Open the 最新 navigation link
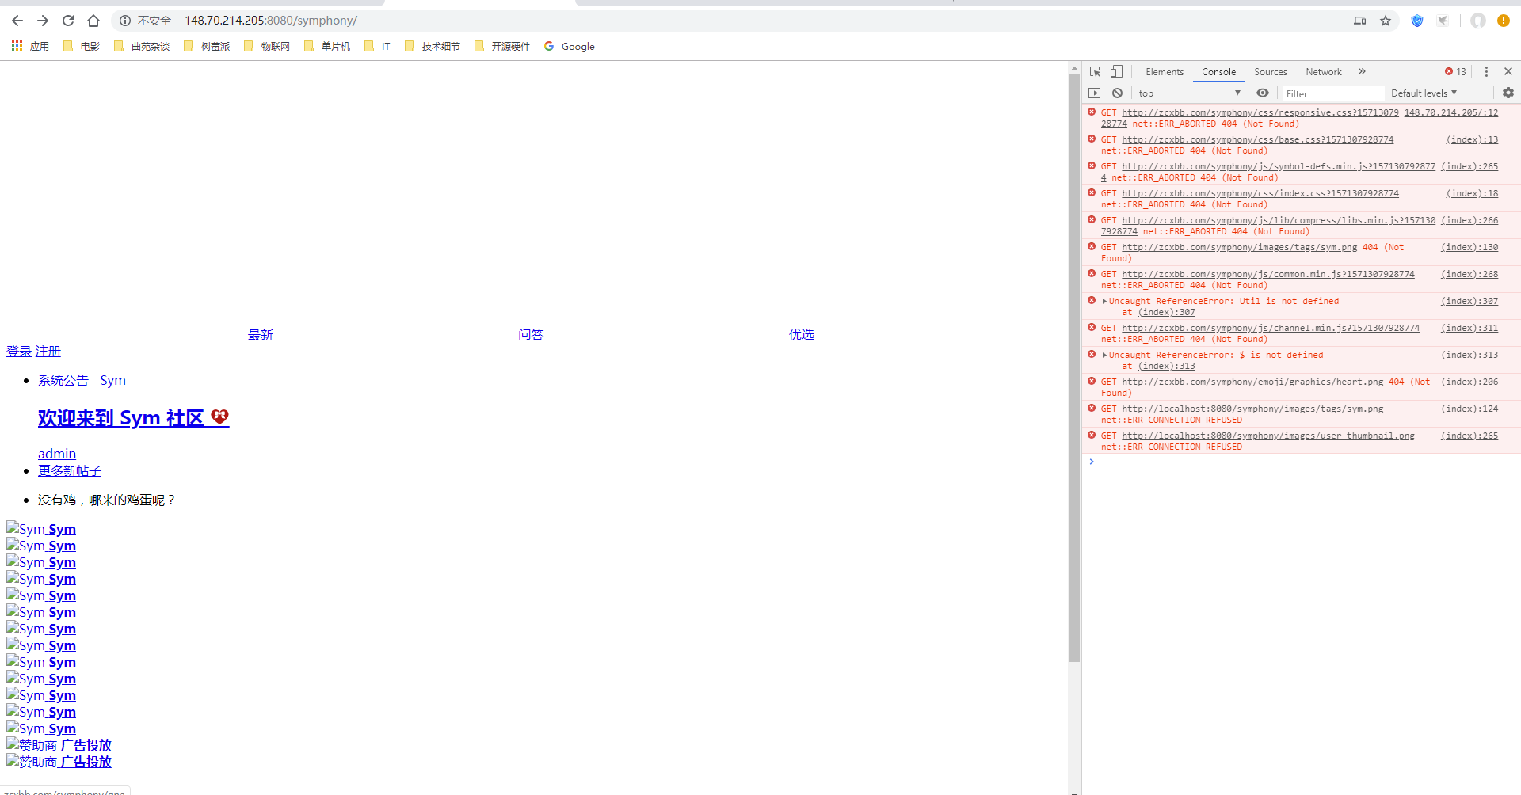Screen dimensions: 1521x795 pos(259,334)
